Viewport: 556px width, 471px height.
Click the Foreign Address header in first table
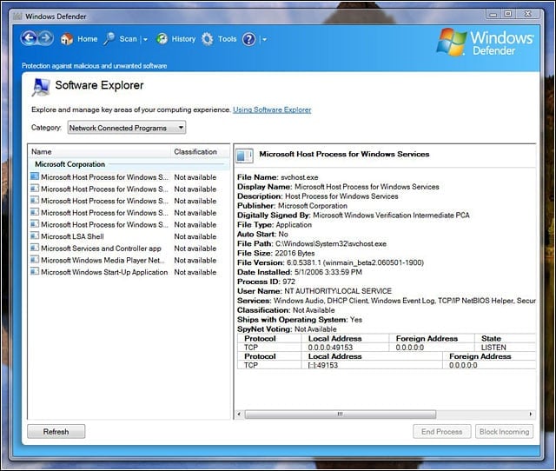tap(427, 338)
